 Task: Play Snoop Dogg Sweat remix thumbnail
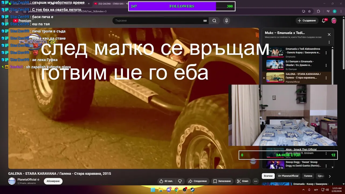[x=275, y=165]
